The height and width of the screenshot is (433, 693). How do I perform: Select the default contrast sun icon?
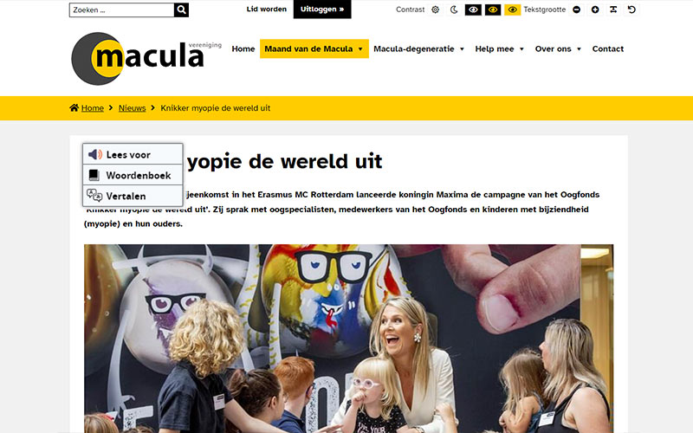(x=436, y=10)
